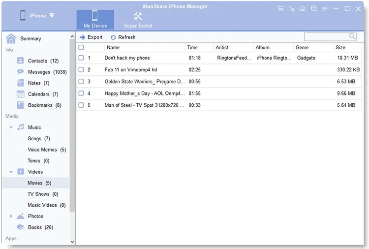Click the sidebar scroll down arrow

(x=72, y=242)
